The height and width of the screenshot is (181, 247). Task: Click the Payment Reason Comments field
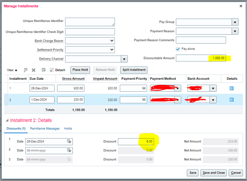tap(201, 40)
